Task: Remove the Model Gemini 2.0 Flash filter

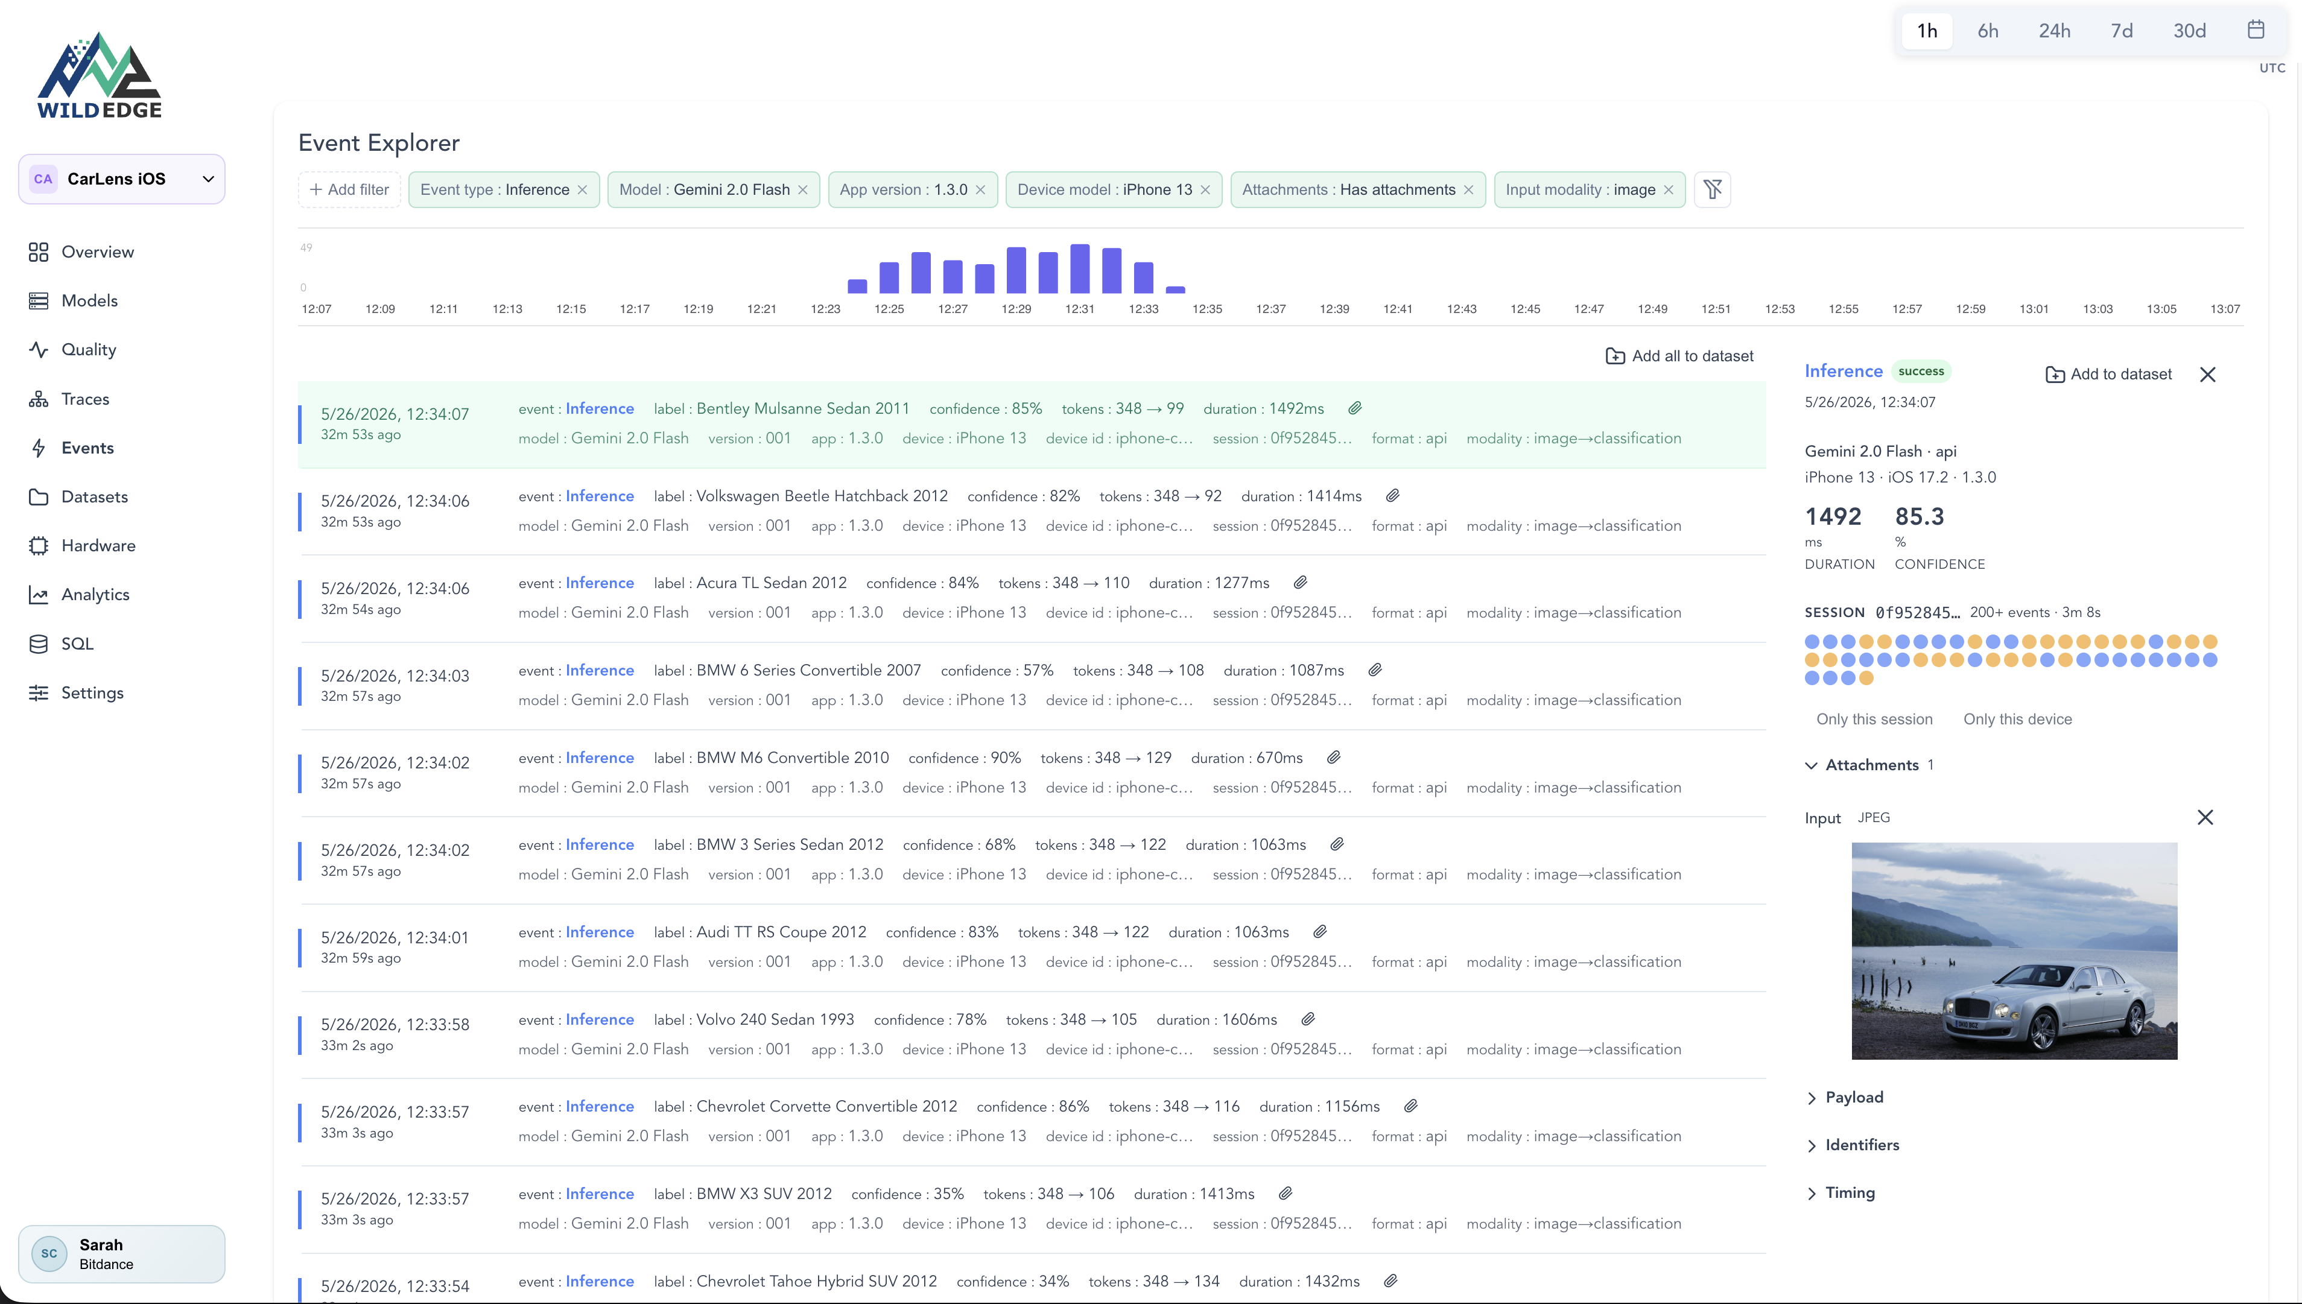Action: point(802,190)
